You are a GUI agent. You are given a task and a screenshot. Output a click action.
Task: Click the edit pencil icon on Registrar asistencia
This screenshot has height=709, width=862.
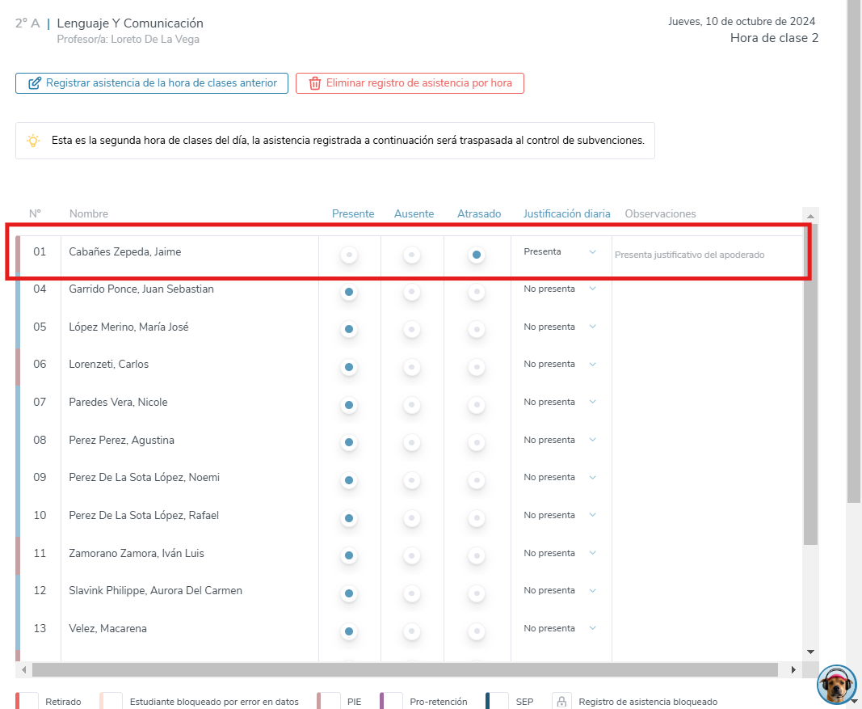pos(35,83)
